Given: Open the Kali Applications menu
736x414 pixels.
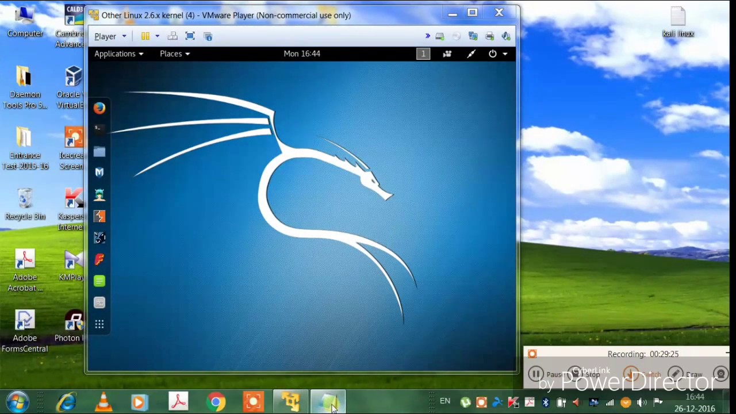Looking at the screenshot, I should [x=118, y=53].
